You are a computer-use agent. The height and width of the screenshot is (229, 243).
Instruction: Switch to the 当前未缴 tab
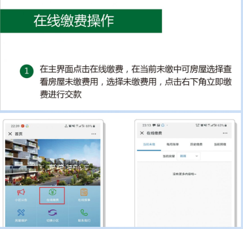point(149,145)
